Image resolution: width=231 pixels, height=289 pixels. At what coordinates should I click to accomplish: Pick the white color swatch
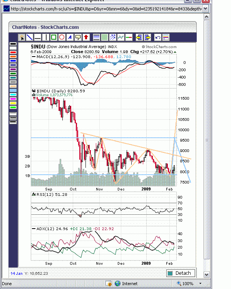pyautogui.click(x=13, y=48)
